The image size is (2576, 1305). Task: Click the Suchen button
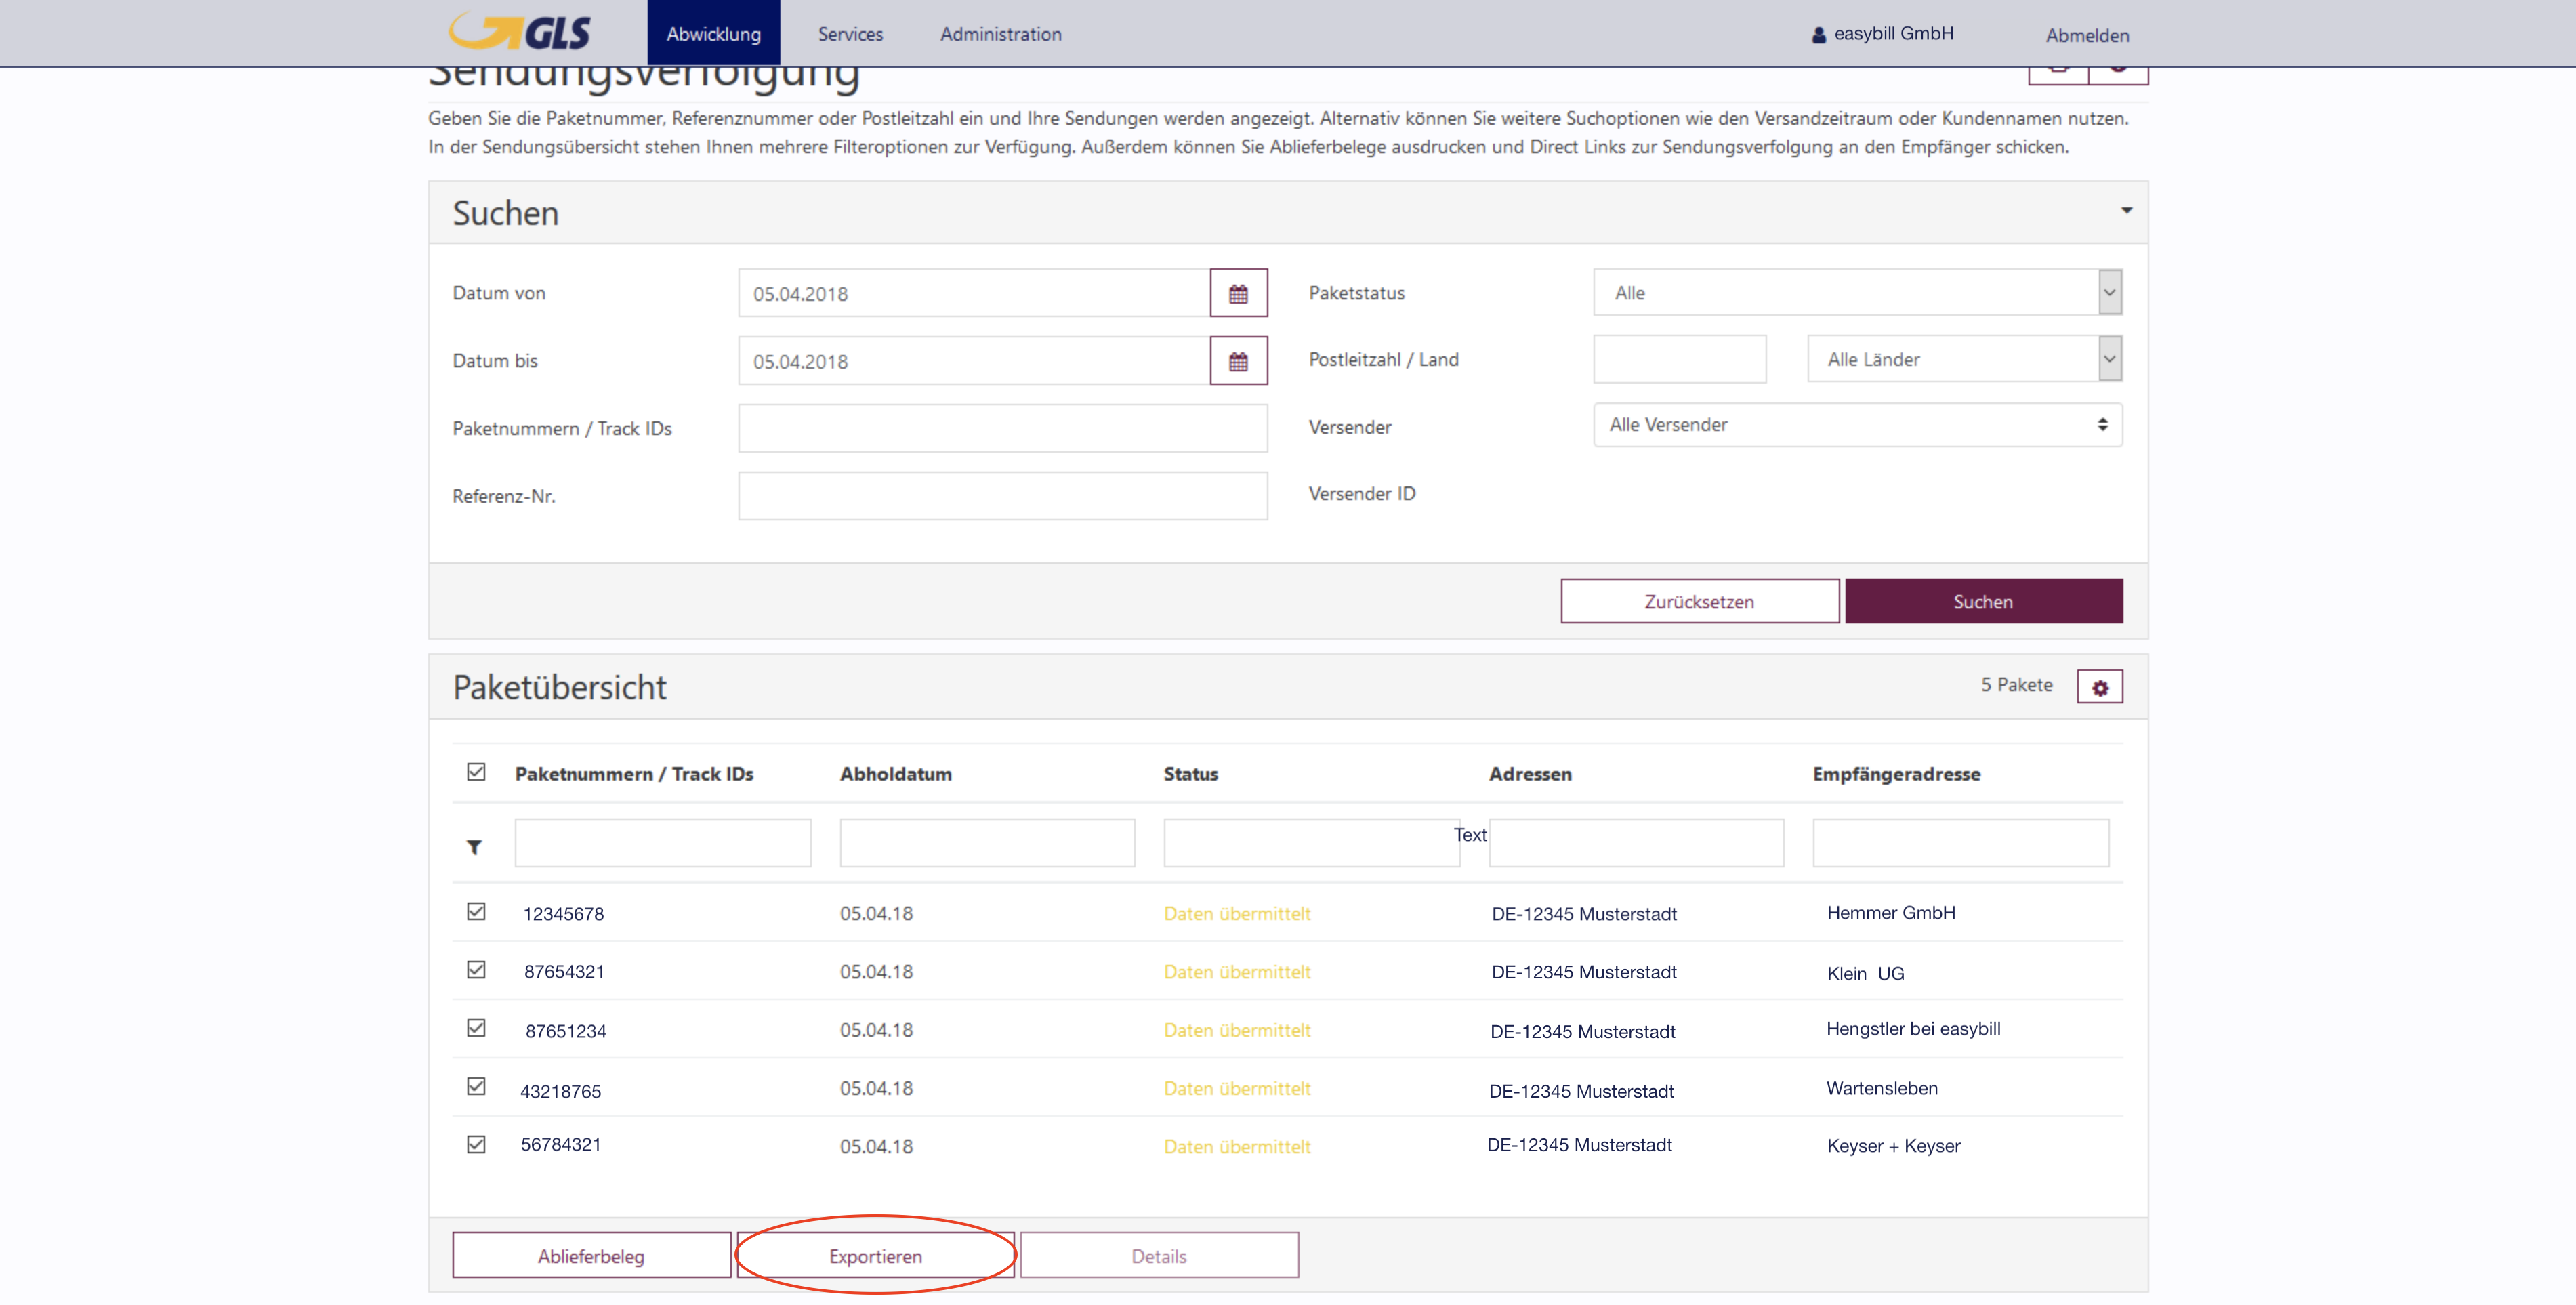[x=1983, y=601]
